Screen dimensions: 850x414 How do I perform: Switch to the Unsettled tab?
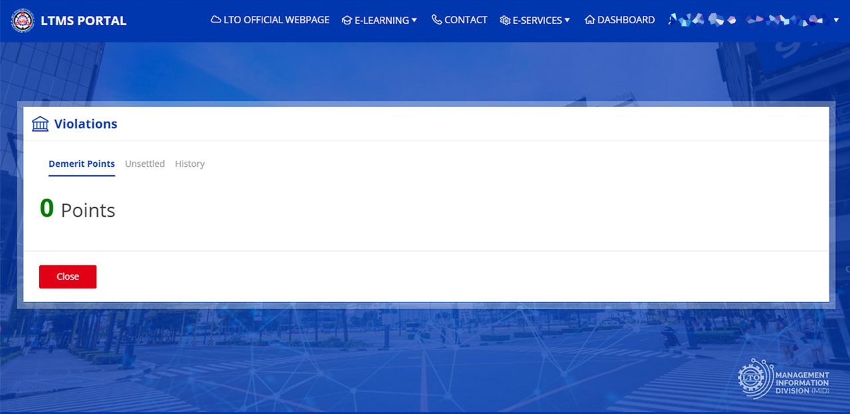tap(145, 163)
